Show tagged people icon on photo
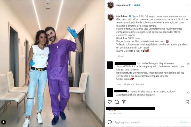 click(4, 122)
